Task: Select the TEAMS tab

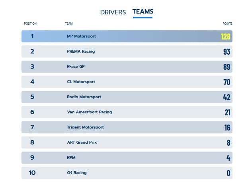Action: point(143,12)
